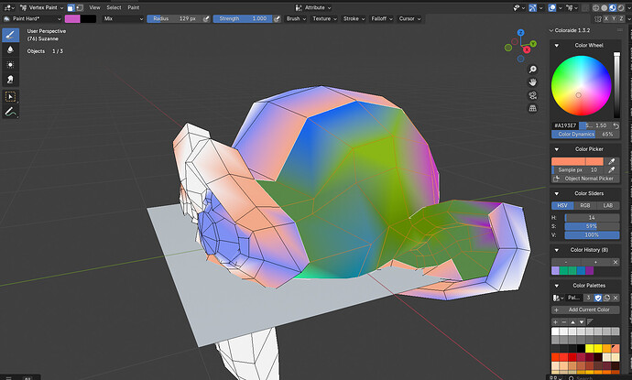Open the Brush settings dropdown
The height and width of the screenshot is (380, 632).
click(296, 18)
